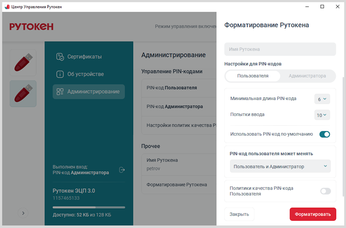The height and width of the screenshot is (228, 346).
Task: Expand Пользователь и Администратор combo box
Action: pos(280,166)
